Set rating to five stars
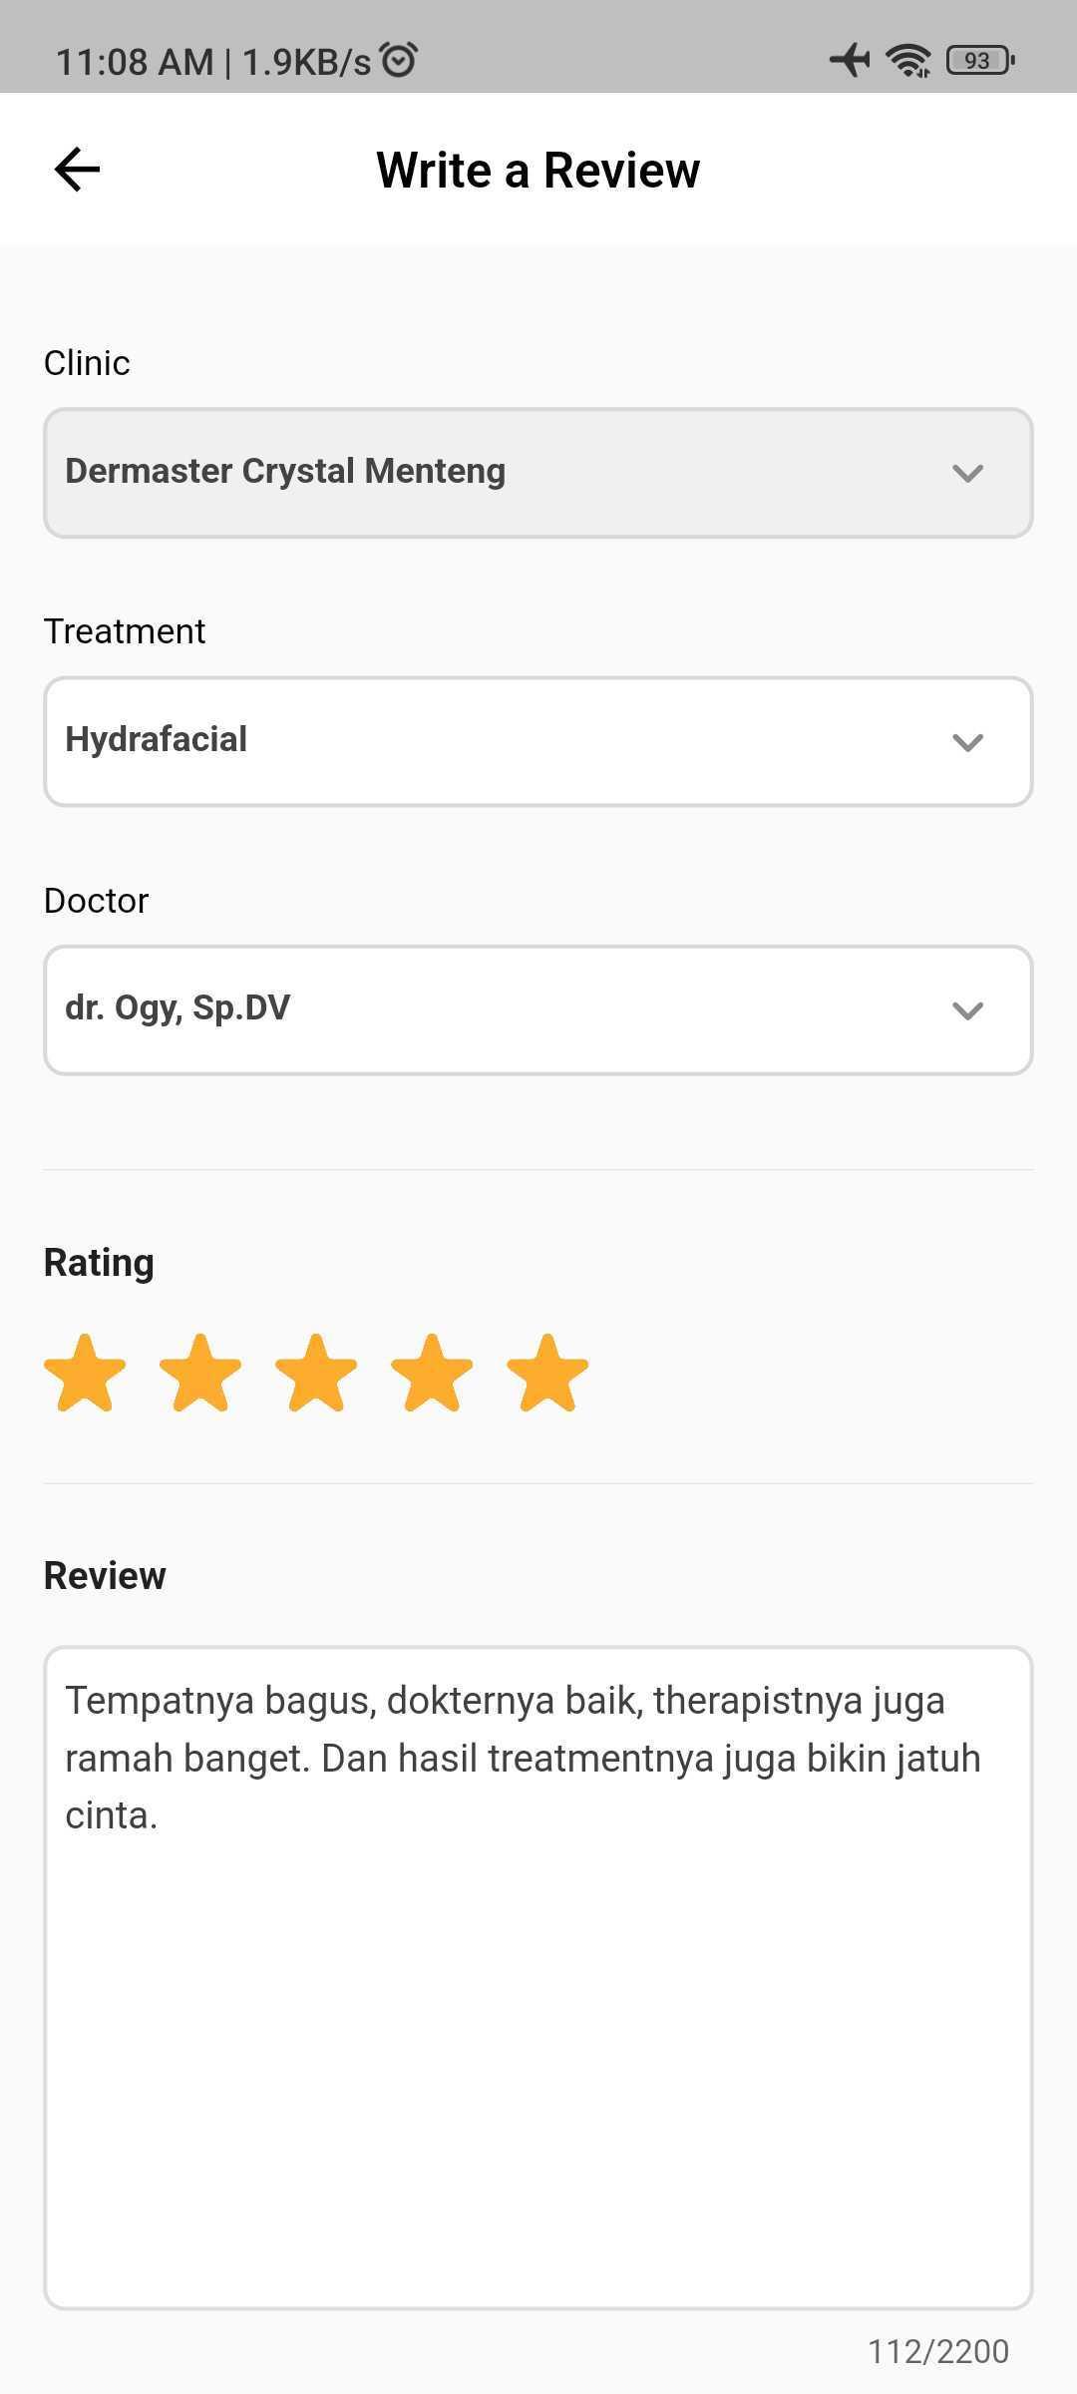Image resolution: width=1077 pixels, height=2394 pixels. pyautogui.click(x=547, y=1374)
